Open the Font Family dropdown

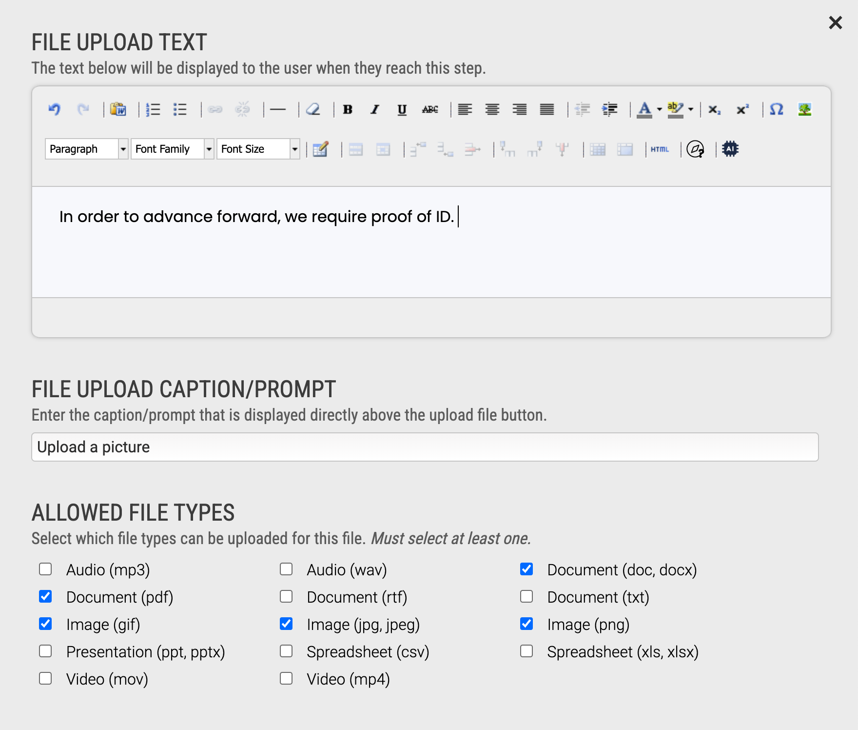pyautogui.click(x=173, y=149)
